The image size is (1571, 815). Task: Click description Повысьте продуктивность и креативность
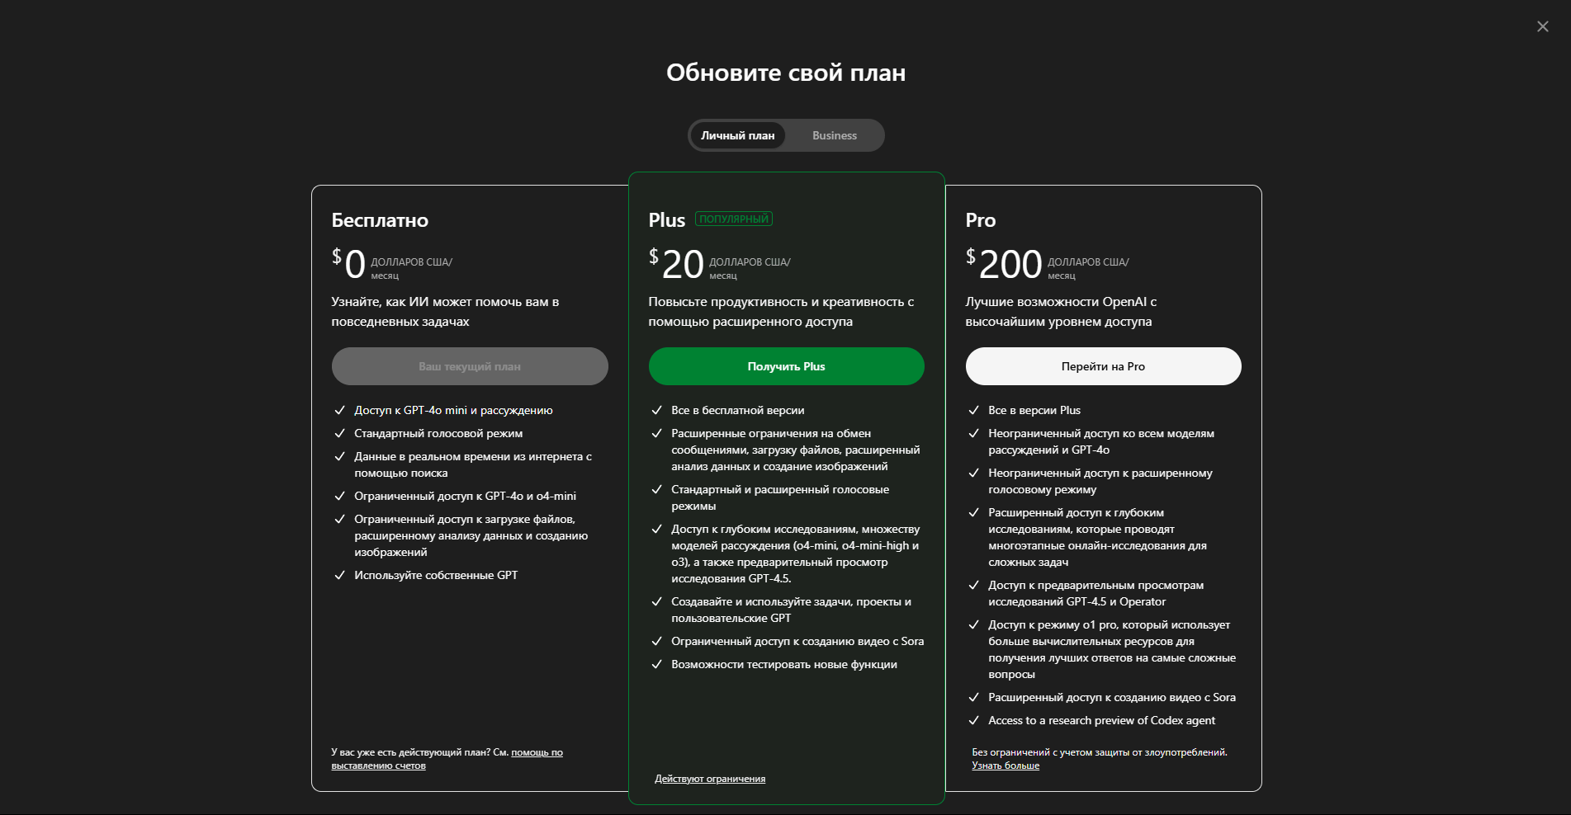(x=781, y=312)
